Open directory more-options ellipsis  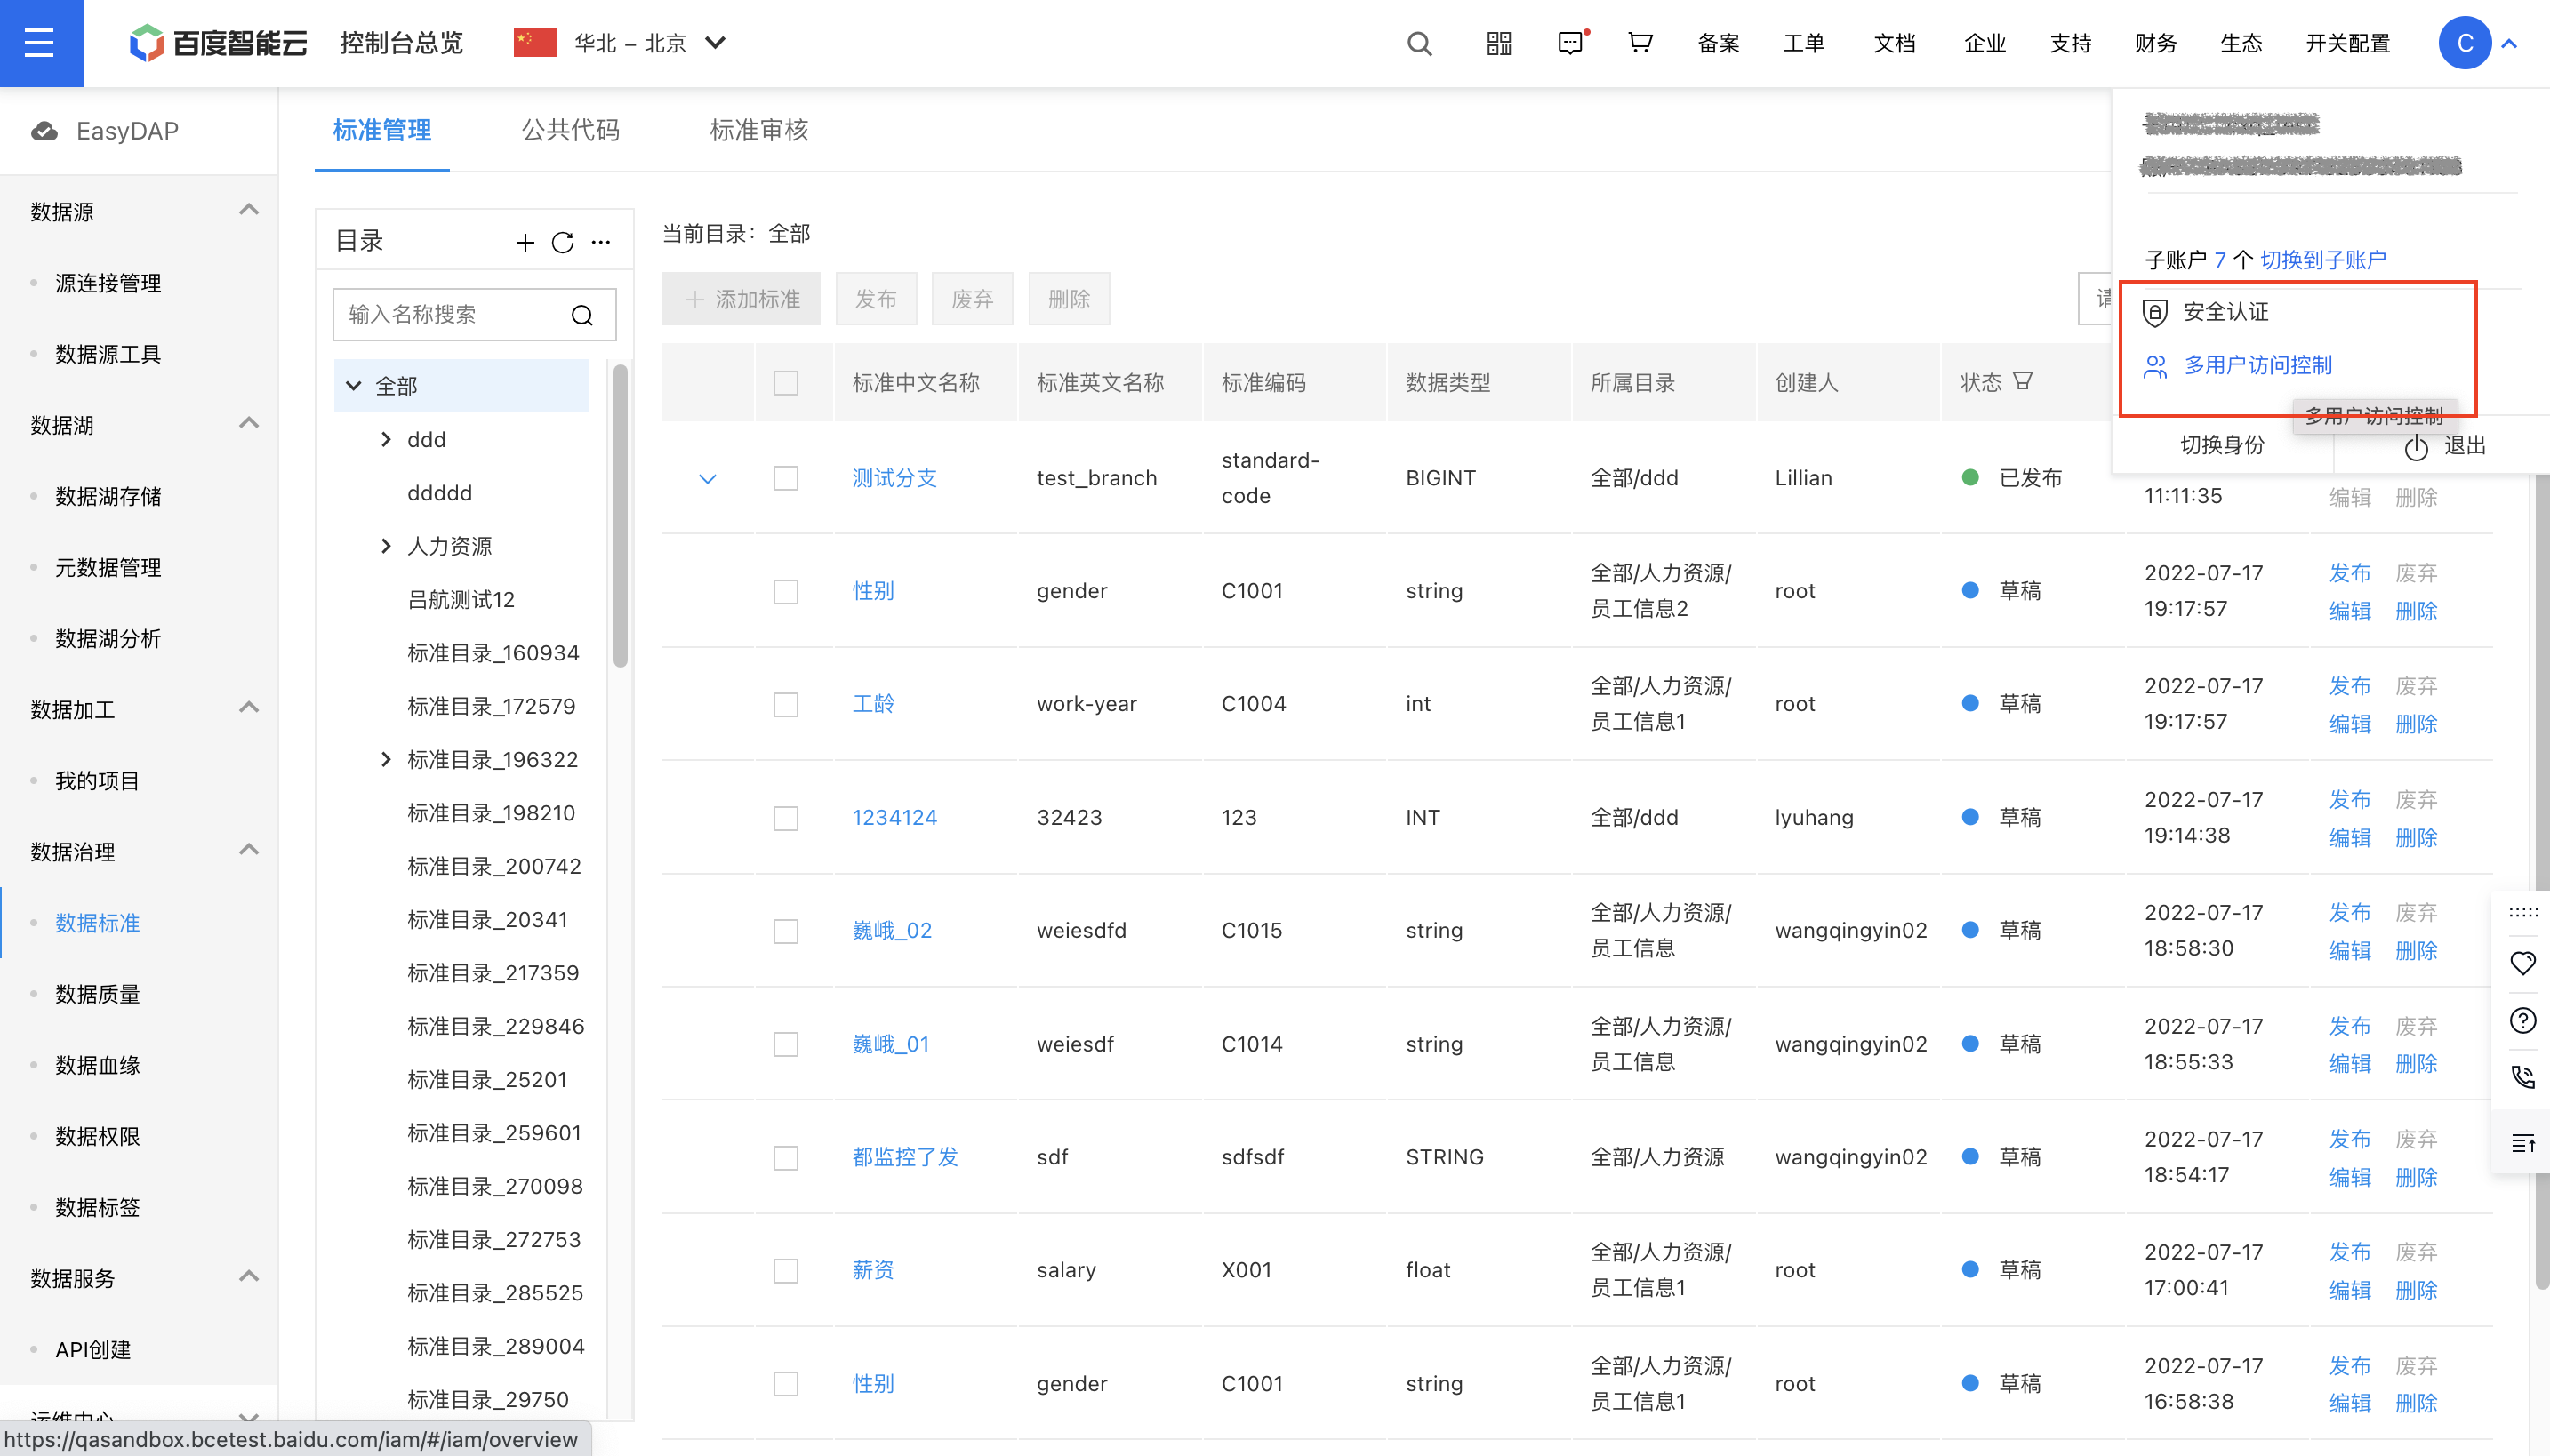click(601, 242)
